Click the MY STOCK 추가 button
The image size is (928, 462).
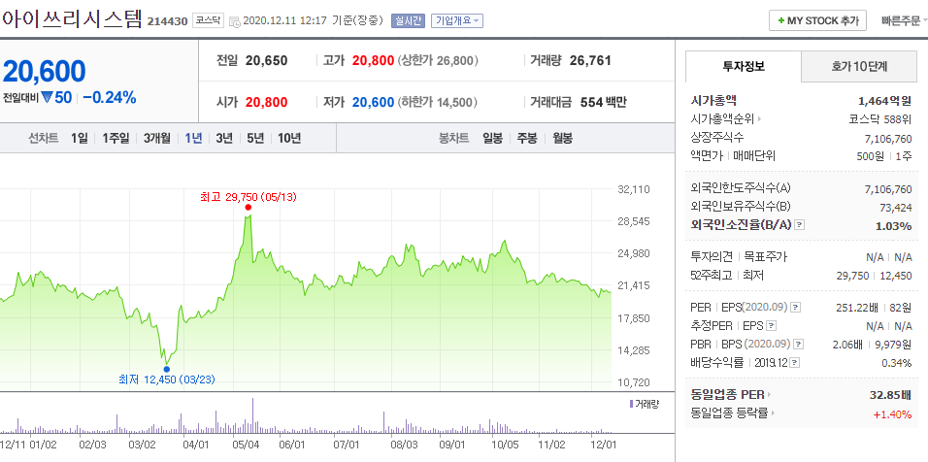coord(818,20)
